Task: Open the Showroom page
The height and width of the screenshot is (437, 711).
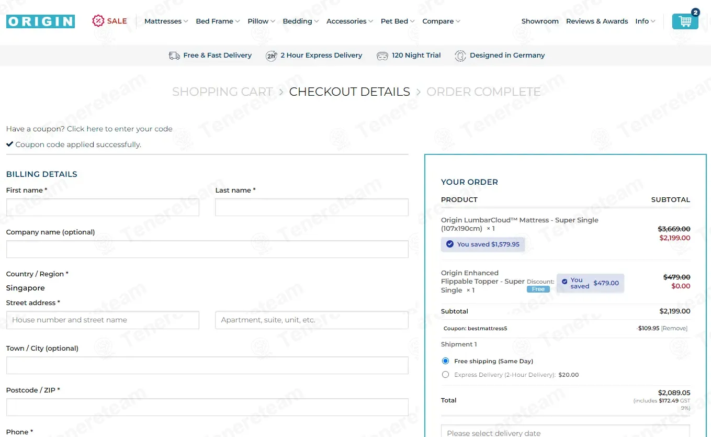Action: tap(540, 21)
